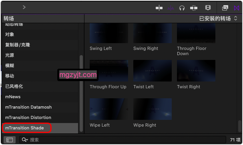The height and width of the screenshot is (145, 243).
Task: Select mTransition Datamosh category
Action: click(40, 107)
